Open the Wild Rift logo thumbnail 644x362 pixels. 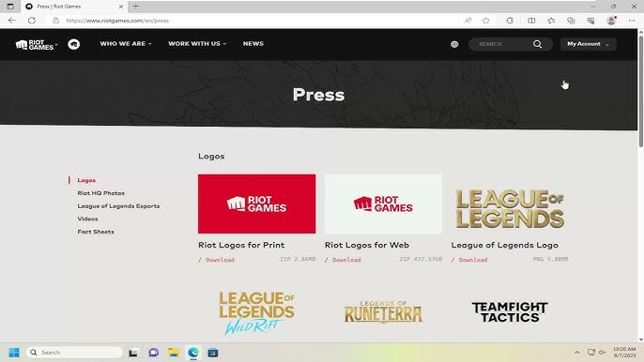point(256,312)
